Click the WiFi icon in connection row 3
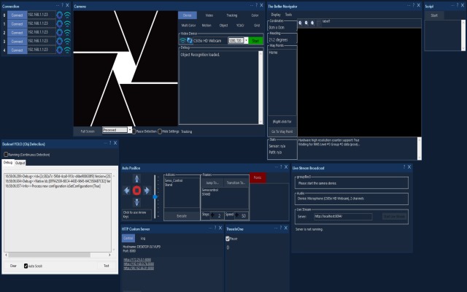Screen dimensions: 467x292 click(x=68, y=41)
